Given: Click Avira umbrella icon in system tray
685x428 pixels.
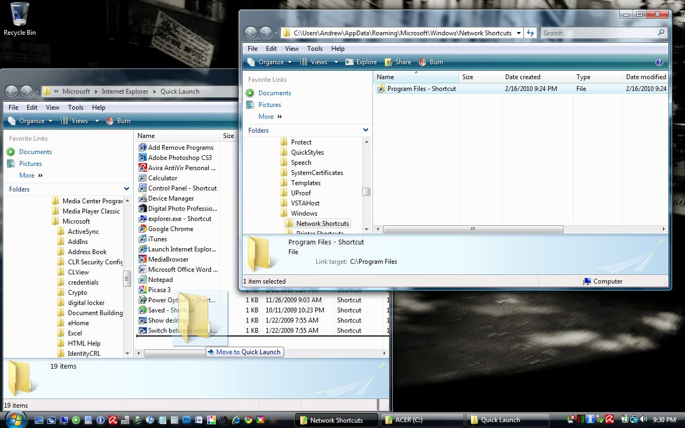Looking at the screenshot, I should click(610, 419).
